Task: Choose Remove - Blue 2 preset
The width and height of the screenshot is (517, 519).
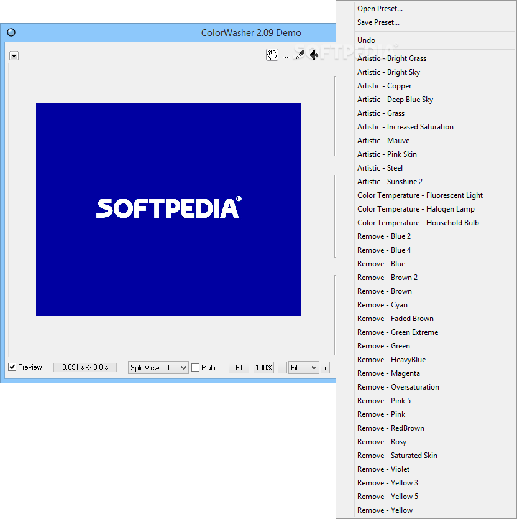Action: (426, 236)
